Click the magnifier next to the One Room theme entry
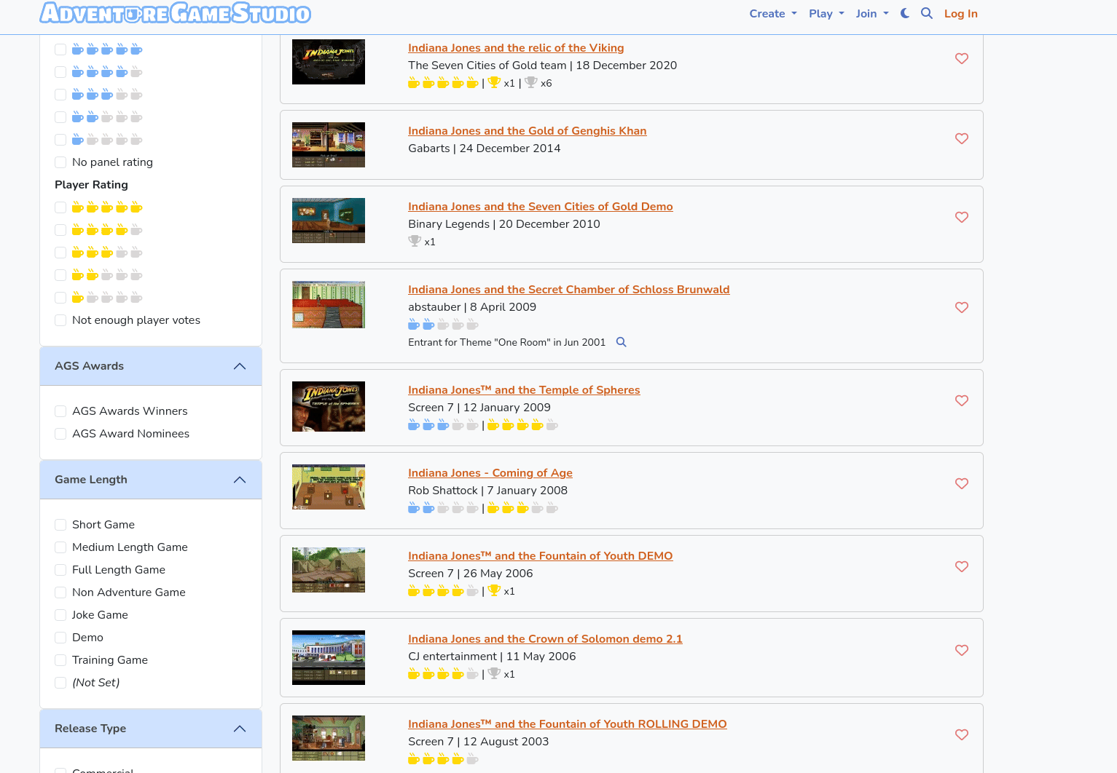 coord(621,342)
